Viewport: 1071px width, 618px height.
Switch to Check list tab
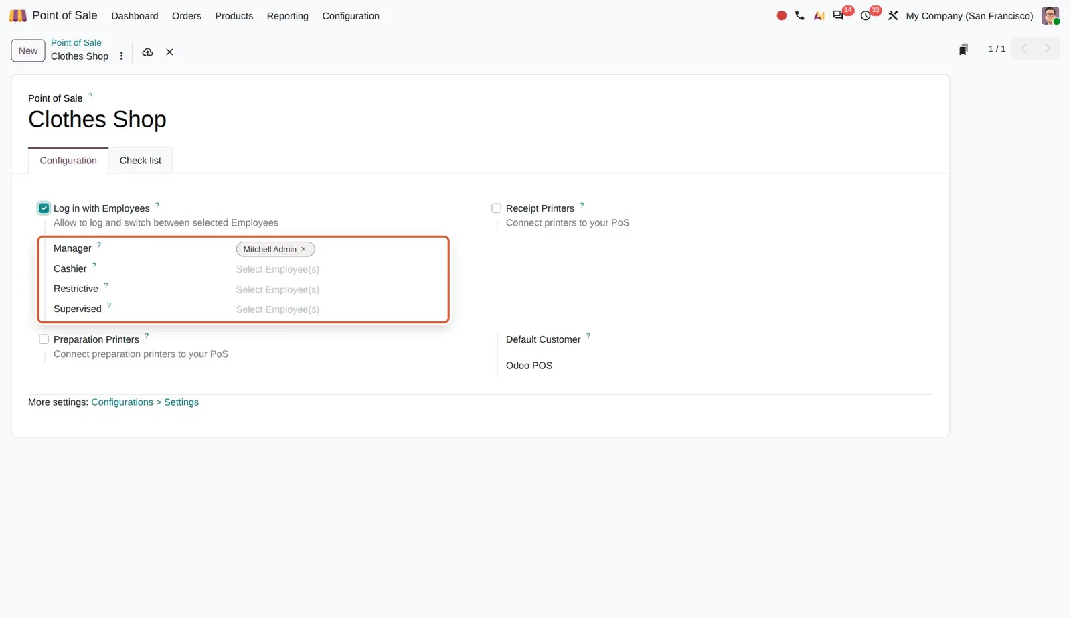click(141, 161)
